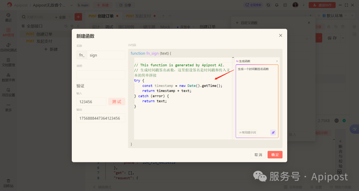Image resolution: width=359 pixels, height=191 pixels.
Task: Click + 新建 under the interface tree
Action: click(51, 49)
